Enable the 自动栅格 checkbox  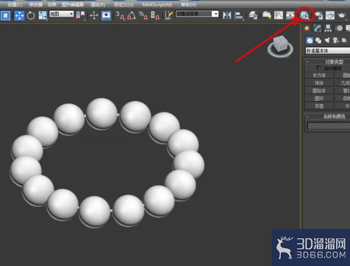tap(319, 68)
